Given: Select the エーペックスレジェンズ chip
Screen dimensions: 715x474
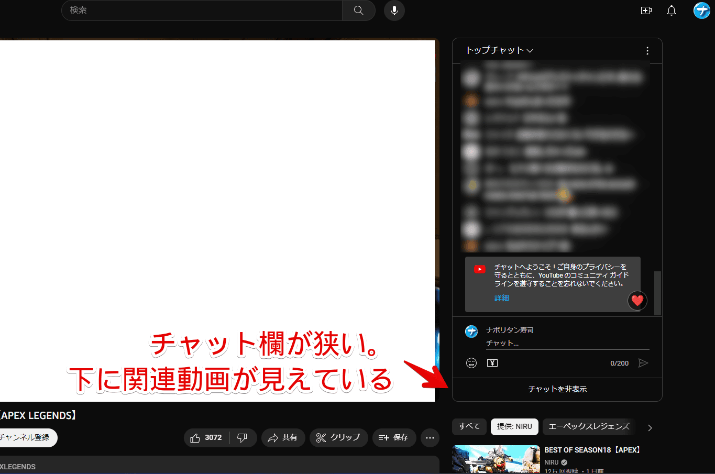Looking at the screenshot, I should click(x=589, y=426).
